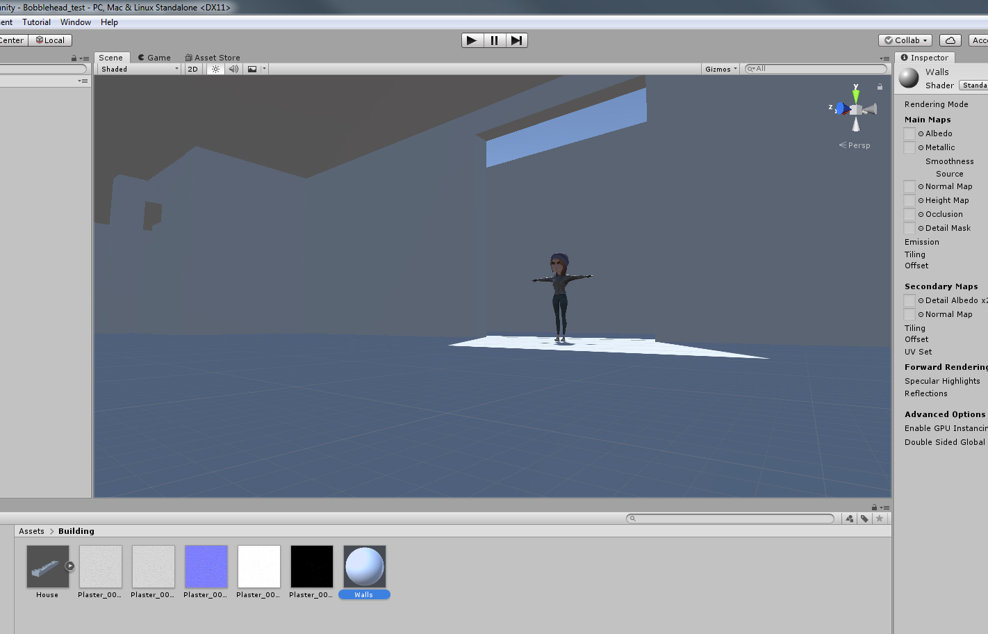Open the Window menu

75,22
